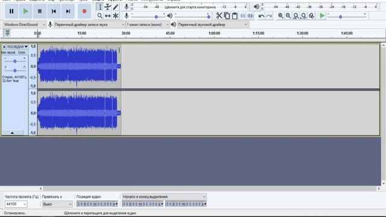Trim audio outside the selection
The image size is (386, 217).
coord(242,16)
